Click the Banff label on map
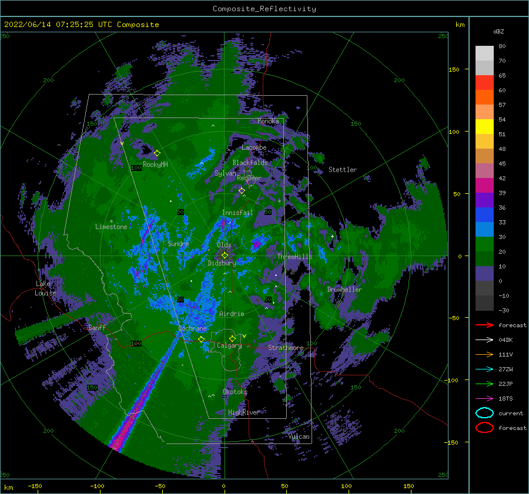The image size is (529, 494). [x=97, y=327]
